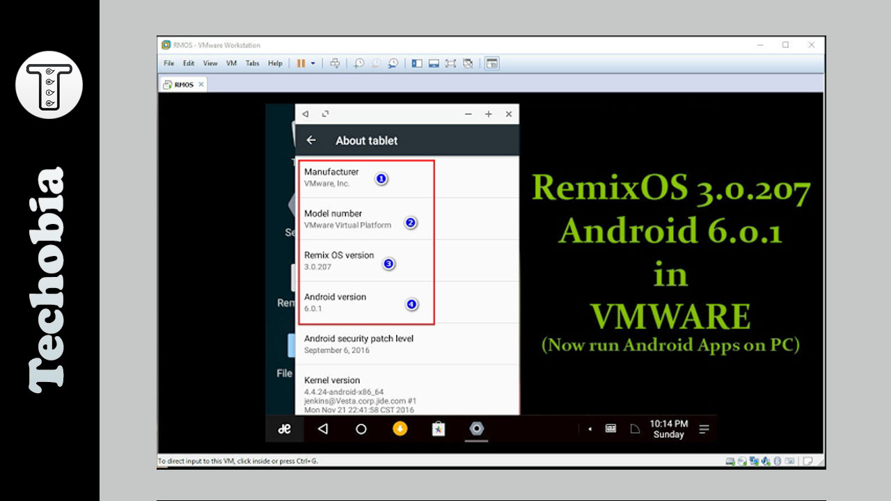The width and height of the screenshot is (891, 501).
Task: Click the Back button in Remix taskbar
Action: 322,429
